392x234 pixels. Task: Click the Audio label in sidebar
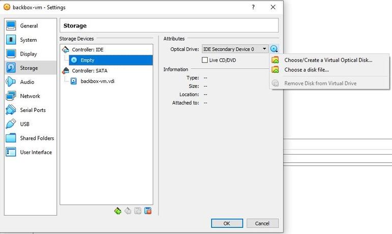[27, 82]
